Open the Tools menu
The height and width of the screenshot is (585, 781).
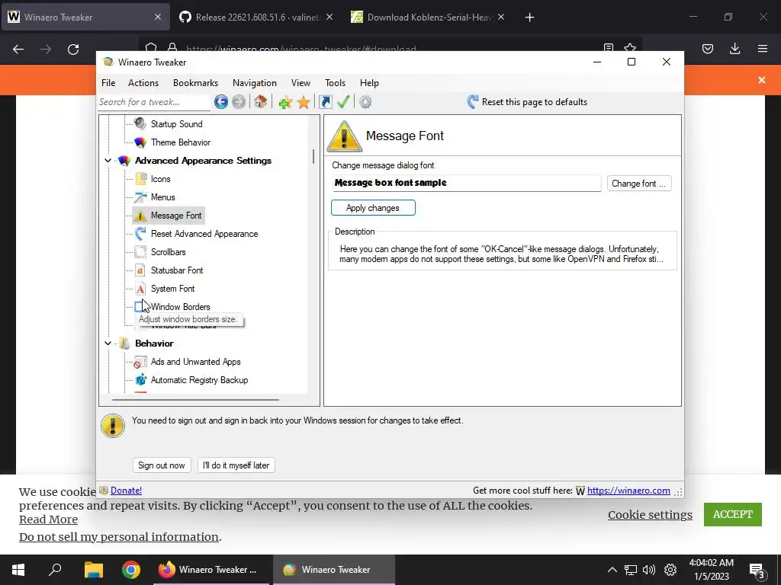pos(336,83)
